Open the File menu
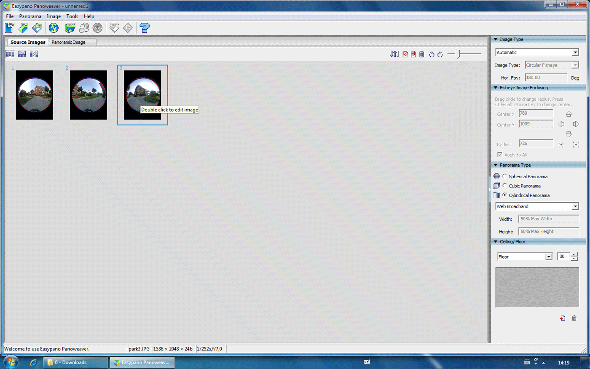 click(x=10, y=16)
